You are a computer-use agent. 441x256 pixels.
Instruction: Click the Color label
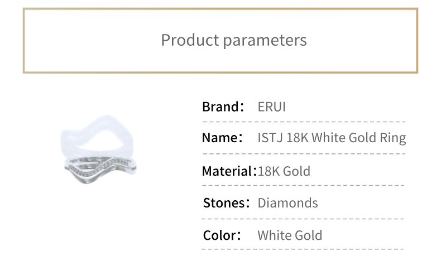(222, 235)
